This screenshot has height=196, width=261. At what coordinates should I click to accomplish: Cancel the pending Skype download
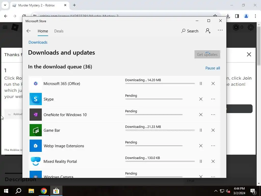pos(201,99)
